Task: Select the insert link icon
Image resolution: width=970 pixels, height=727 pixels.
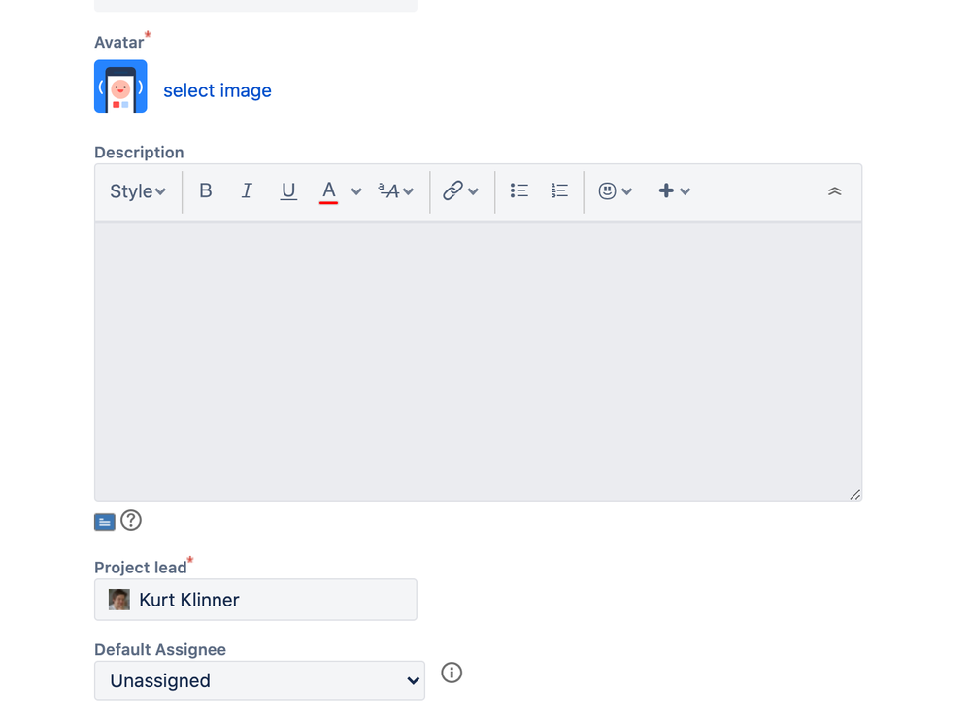Action: (x=454, y=190)
